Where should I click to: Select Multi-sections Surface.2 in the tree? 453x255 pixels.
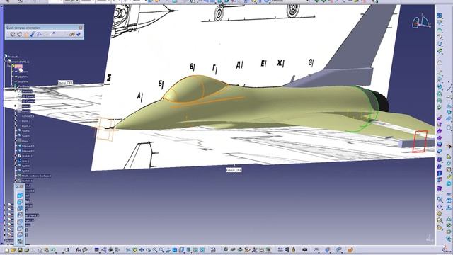pos(36,176)
